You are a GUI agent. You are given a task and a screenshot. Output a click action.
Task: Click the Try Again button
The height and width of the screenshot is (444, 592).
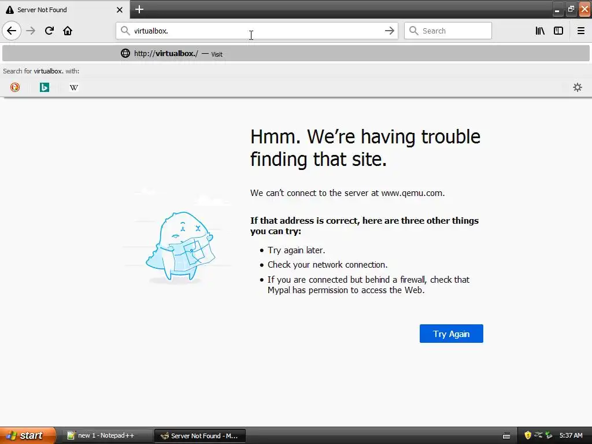pyautogui.click(x=451, y=334)
